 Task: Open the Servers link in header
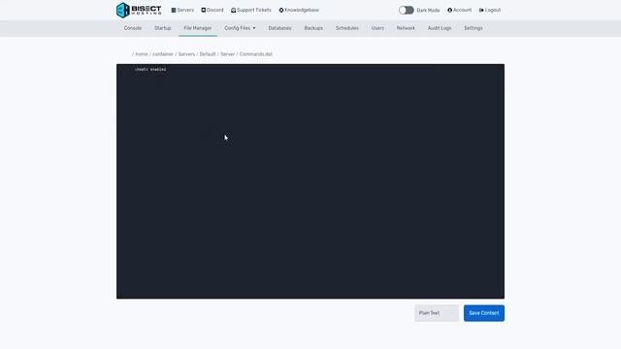(182, 10)
